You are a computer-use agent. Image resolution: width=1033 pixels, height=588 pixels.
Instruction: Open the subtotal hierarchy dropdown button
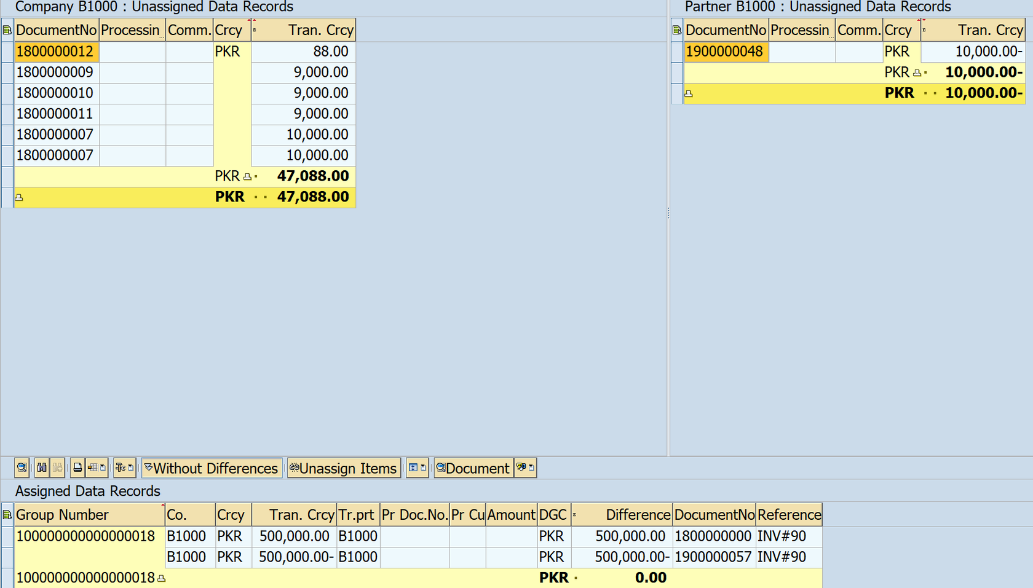click(x=124, y=468)
